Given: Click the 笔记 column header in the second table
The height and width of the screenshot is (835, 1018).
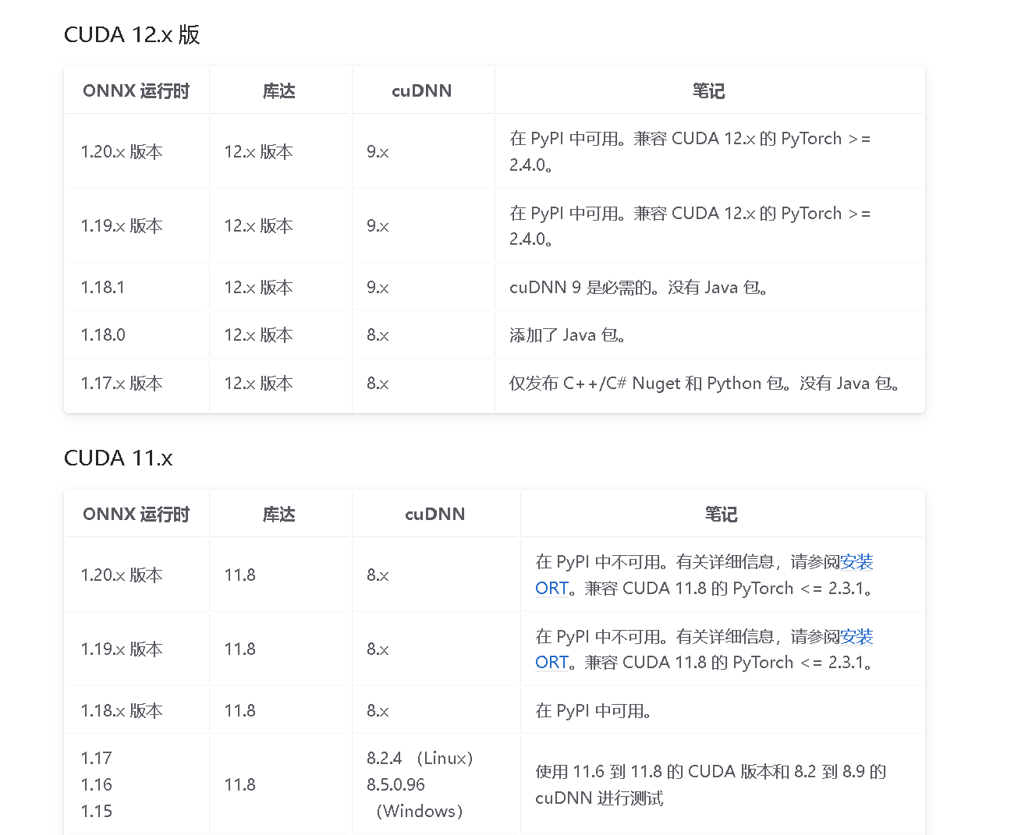Looking at the screenshot, I should [x=722, y=514].
